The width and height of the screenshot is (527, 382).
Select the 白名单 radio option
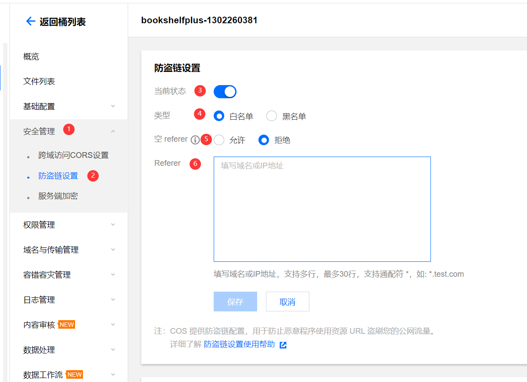click(219, 116)
